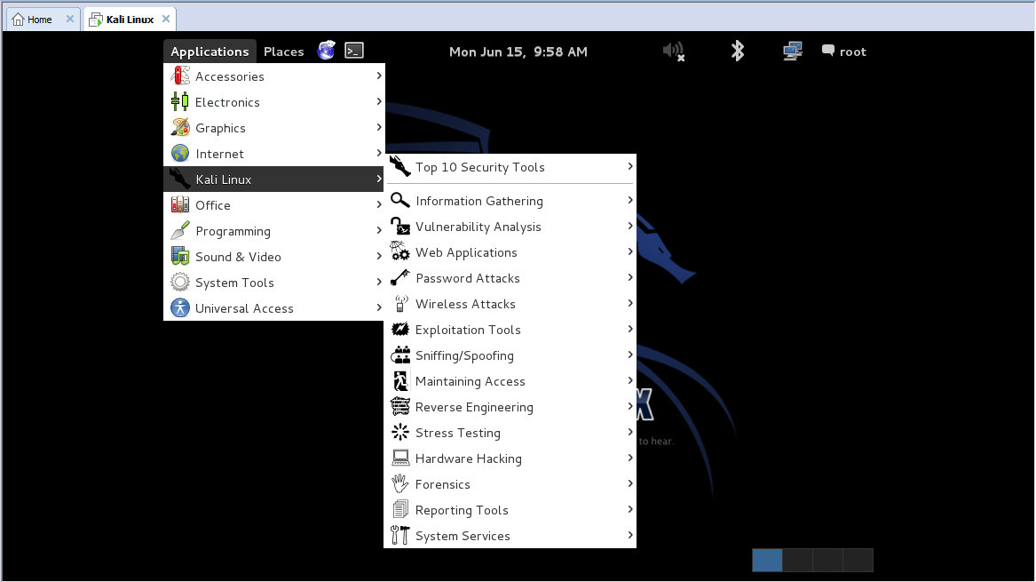Click the Forensics hand icon
Image resolution: width=1036 pixels, height=582 pixels.
(x=399, y=484)
